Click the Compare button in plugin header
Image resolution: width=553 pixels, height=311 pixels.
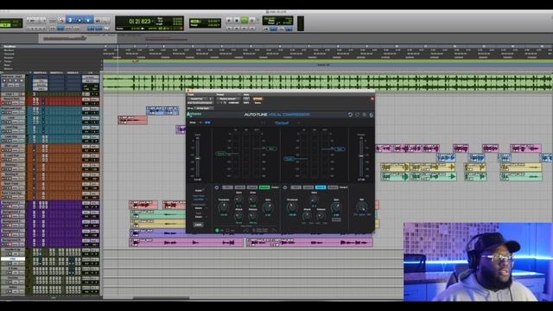[x=233, y=103]
